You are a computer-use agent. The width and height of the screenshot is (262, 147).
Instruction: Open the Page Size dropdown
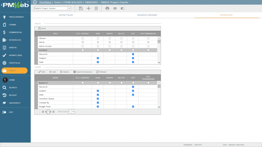[73, 112]
